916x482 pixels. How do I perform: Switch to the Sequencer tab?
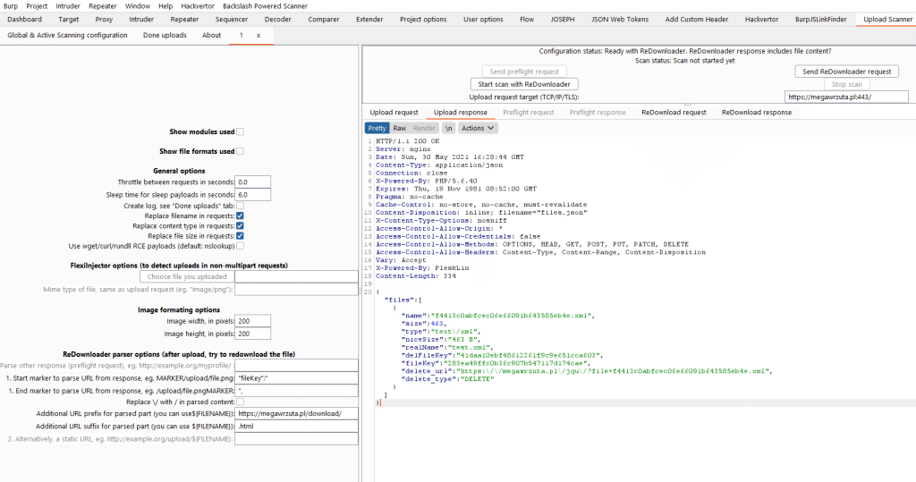[232, 20]
